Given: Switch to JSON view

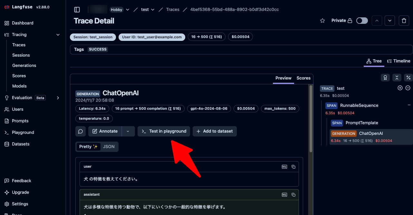Looking at the screenshot, I should (109, 147).
